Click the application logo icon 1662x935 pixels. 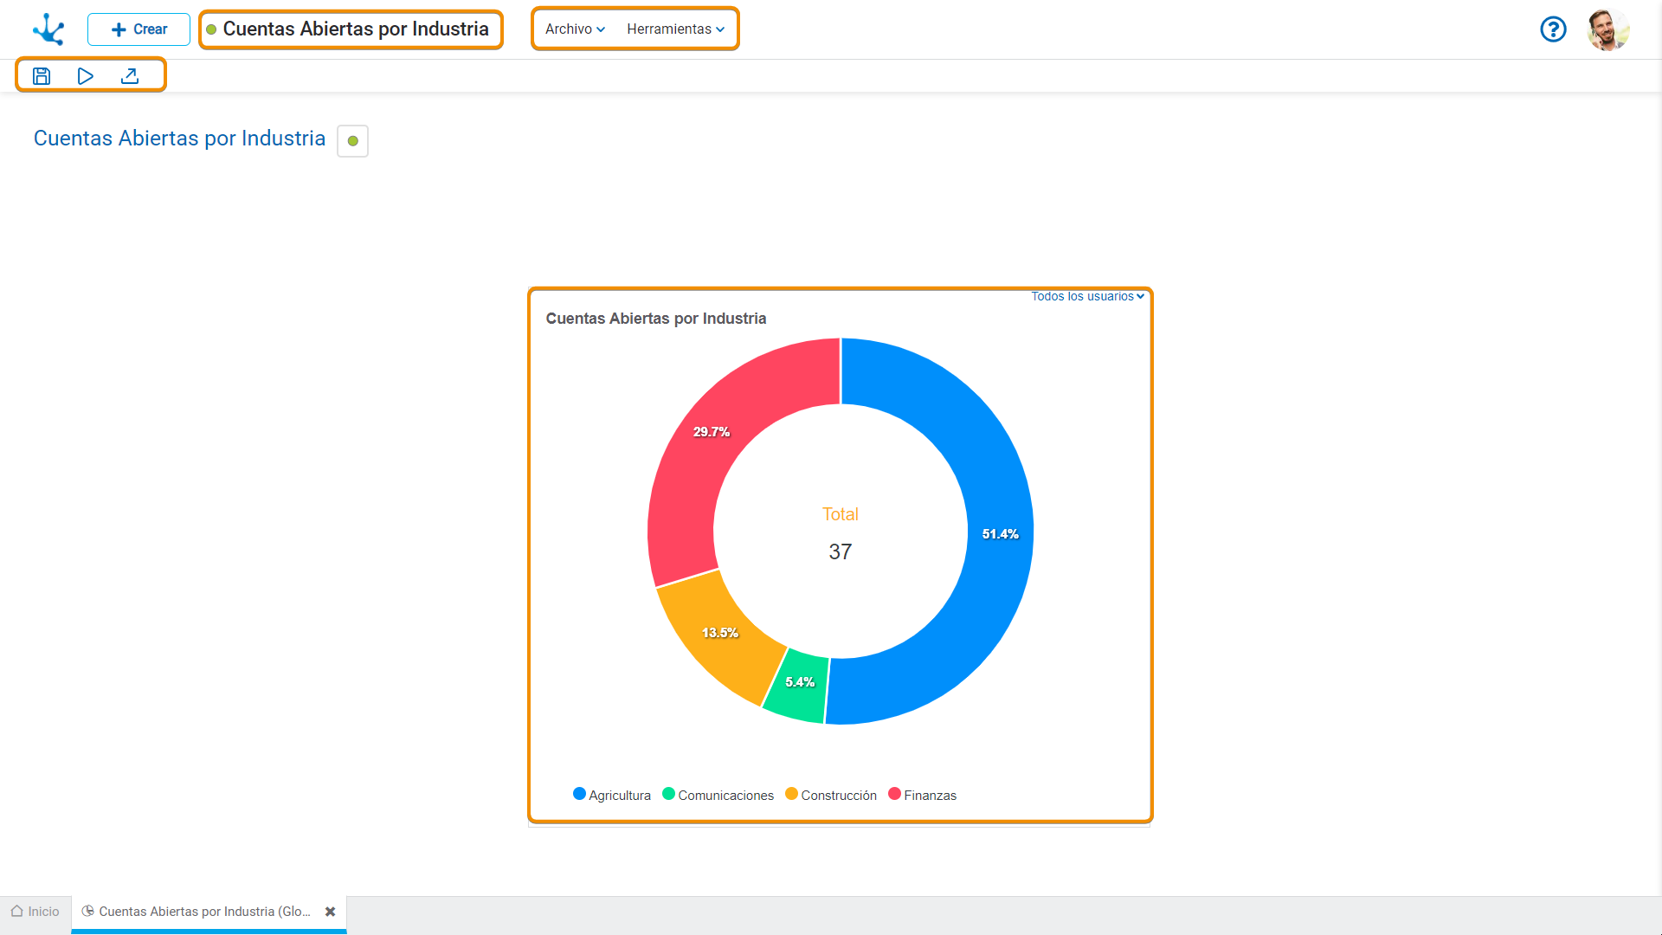(x=48, y=29)
